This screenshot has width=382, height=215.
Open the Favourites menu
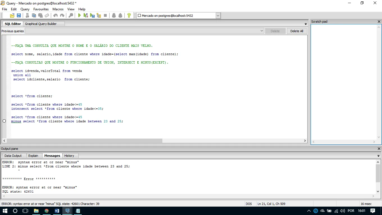[41, 9]
